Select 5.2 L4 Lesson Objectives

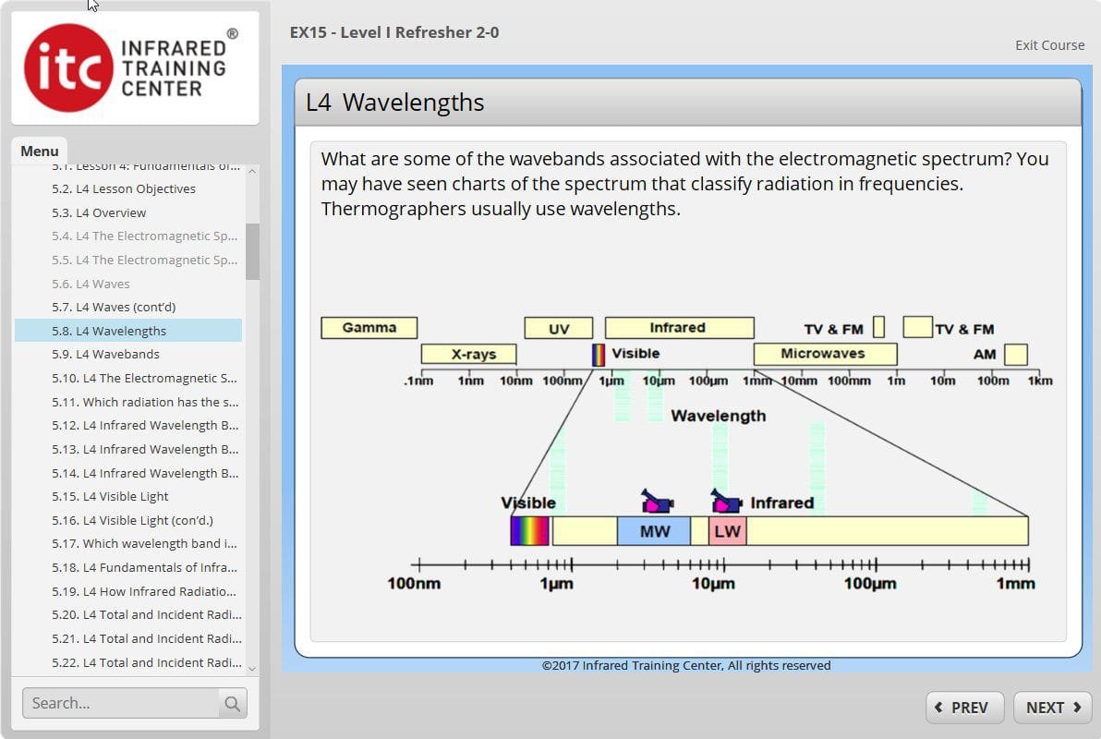[124, 189]
